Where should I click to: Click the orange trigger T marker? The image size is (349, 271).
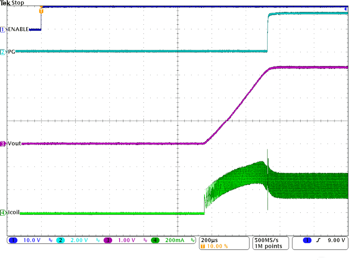[41, 11]
